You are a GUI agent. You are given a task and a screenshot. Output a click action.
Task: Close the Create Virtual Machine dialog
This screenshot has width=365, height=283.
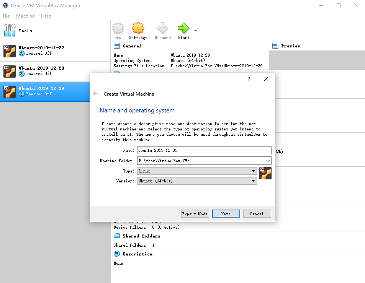[x=266, y=79]
